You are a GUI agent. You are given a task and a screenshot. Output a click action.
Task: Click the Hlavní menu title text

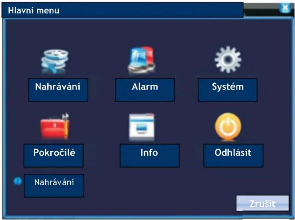coord(33,11)
